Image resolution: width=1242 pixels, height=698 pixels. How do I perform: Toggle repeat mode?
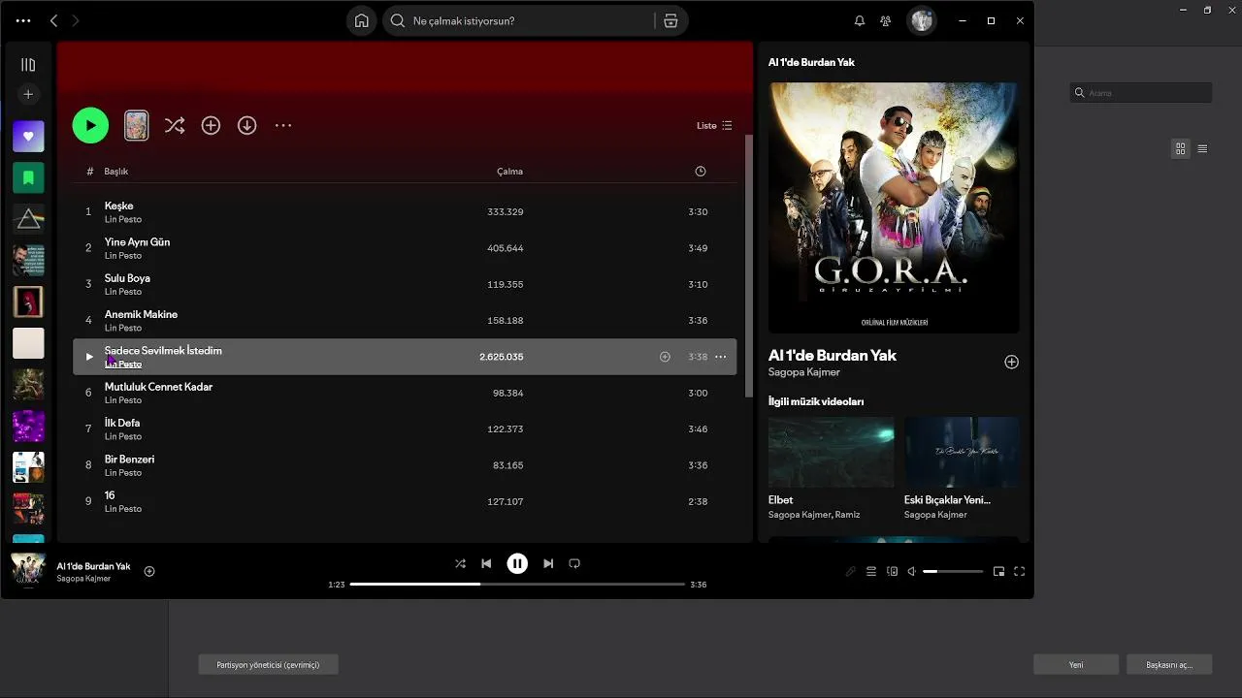(574, 563)
